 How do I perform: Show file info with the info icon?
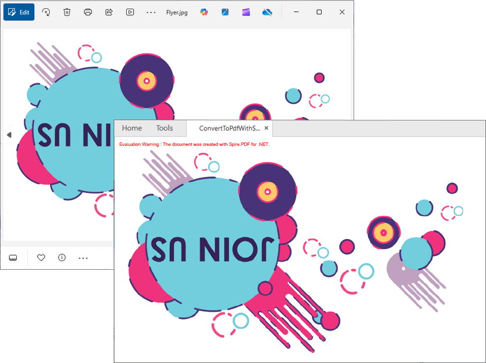tap(62, 258)
